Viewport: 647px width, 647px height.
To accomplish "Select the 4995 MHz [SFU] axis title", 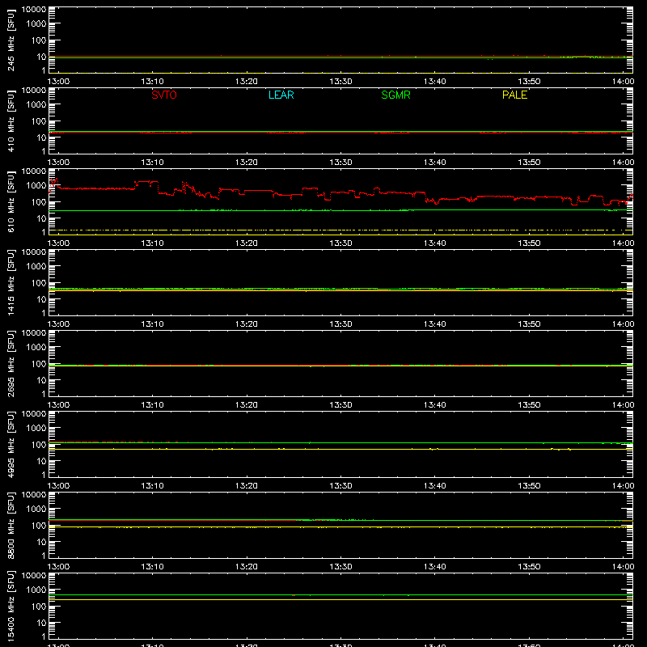I will [11, 444].
